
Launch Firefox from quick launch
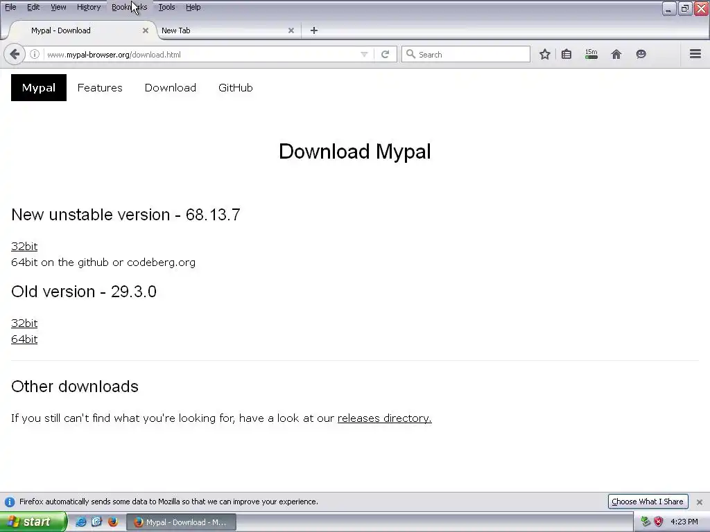pyautogui.click(x=113, y=522)
